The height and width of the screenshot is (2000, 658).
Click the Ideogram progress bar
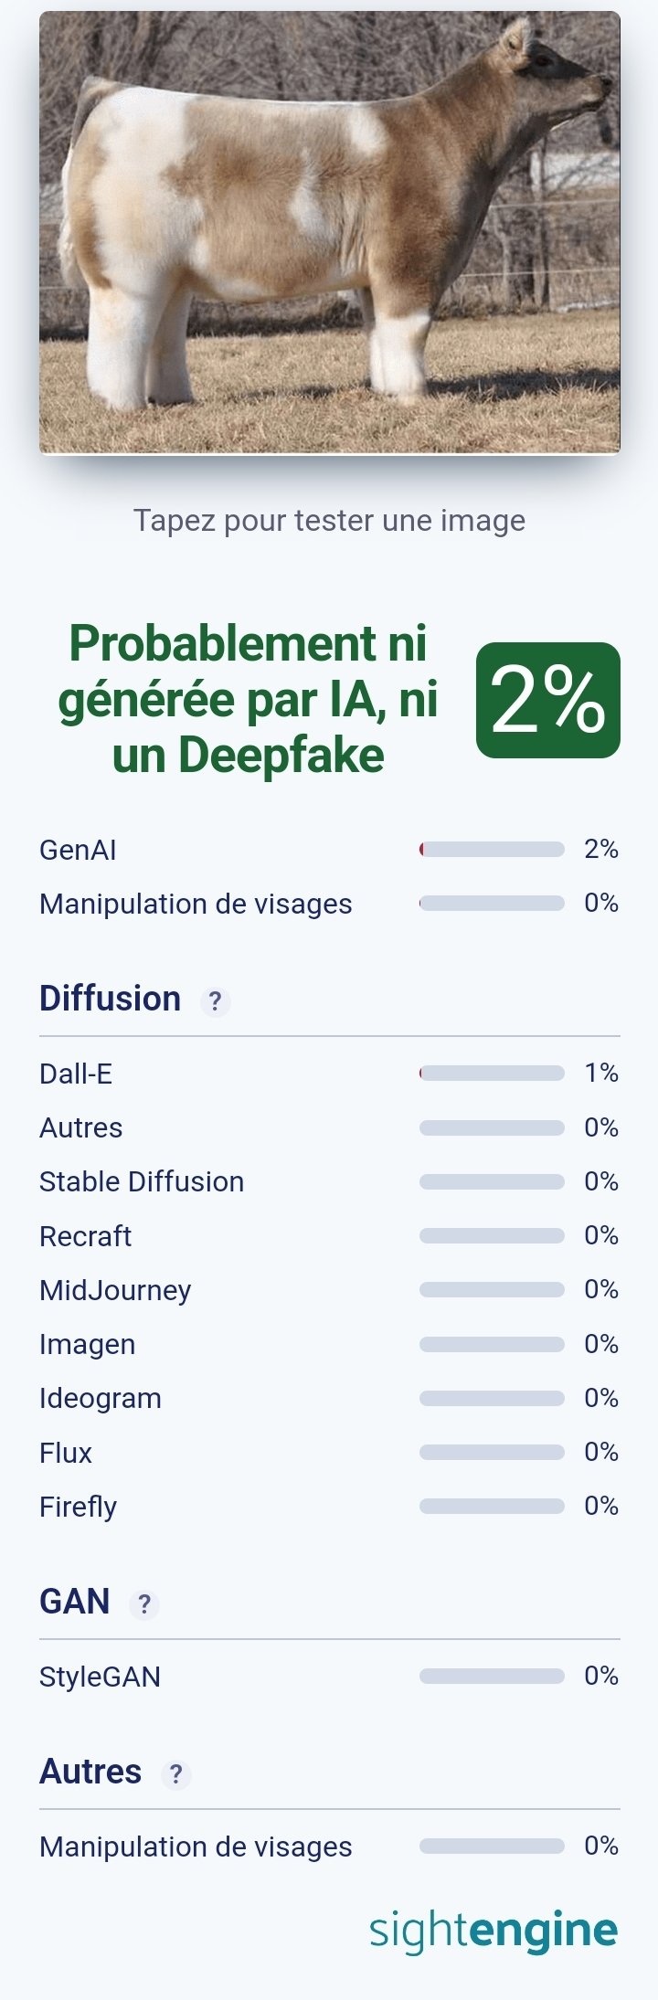492,1399
